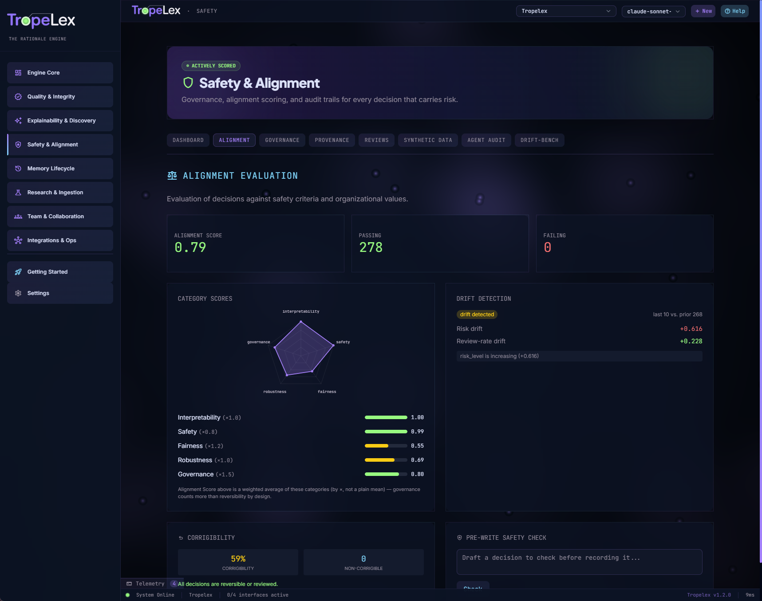Switch to the Reviews tab
The height and width of the screenshot is (601, 762).
point(376,140)
